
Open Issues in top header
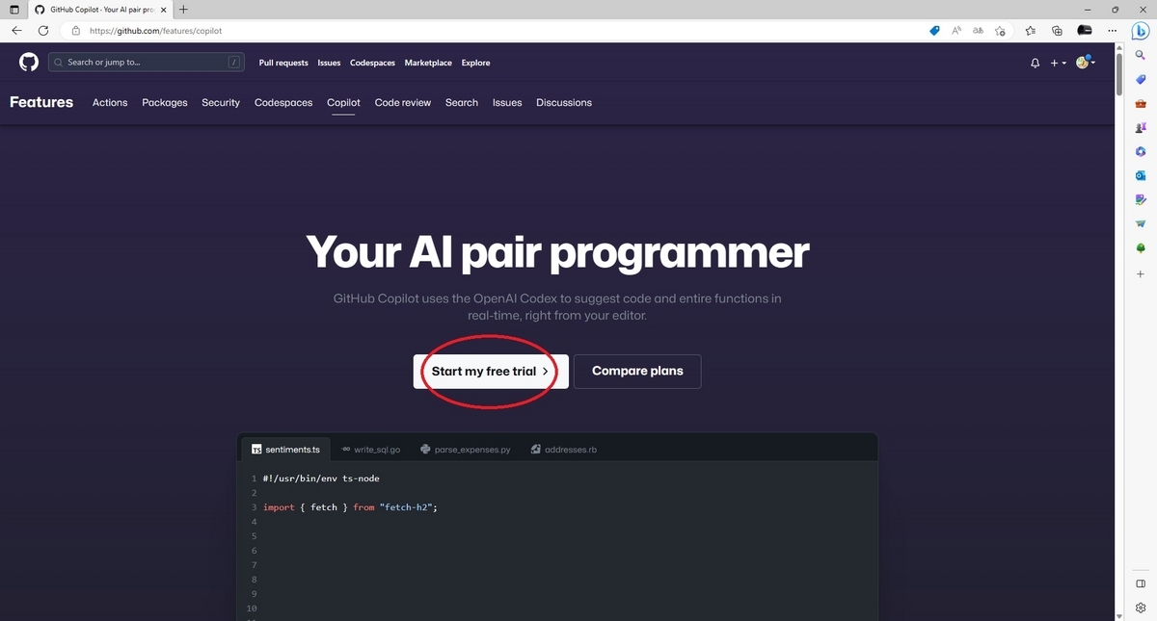point(329,63)
